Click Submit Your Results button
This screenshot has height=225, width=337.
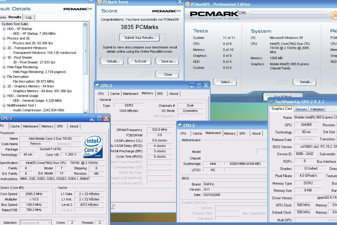[140, 38]
